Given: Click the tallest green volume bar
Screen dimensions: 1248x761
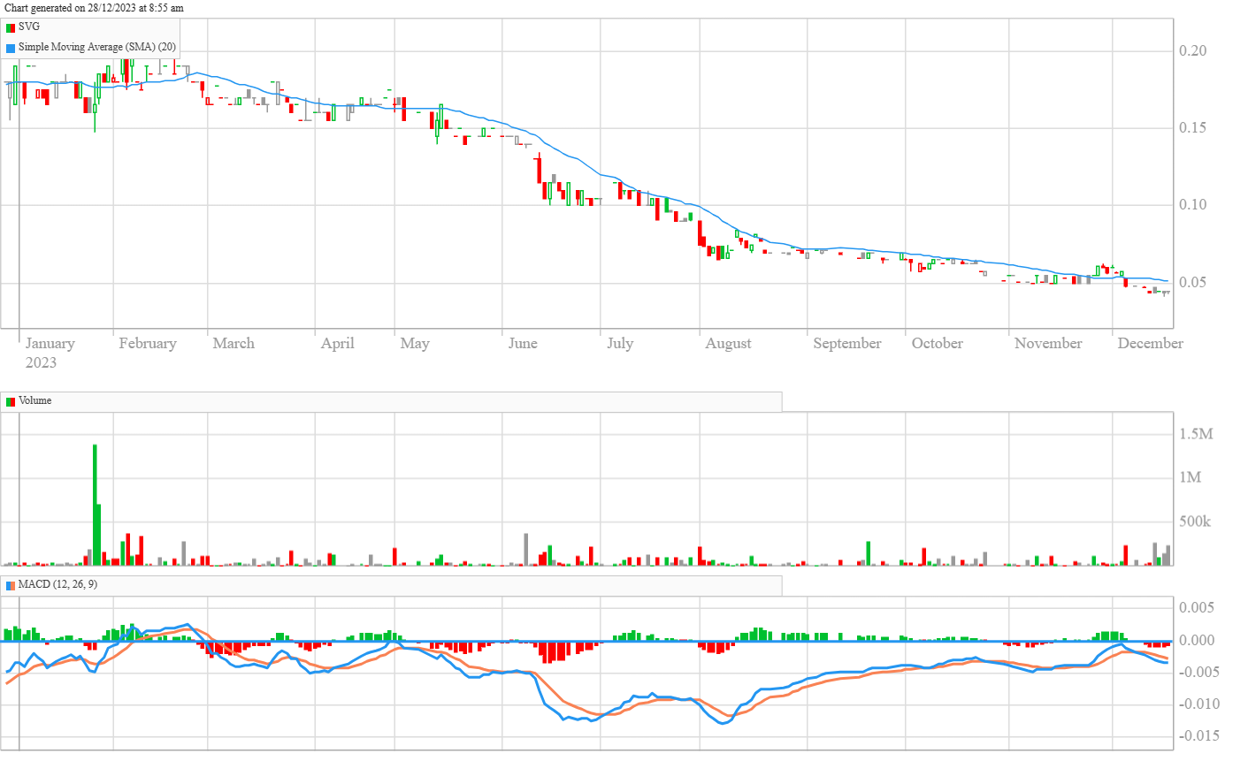Looking at the screenshot, I should (x=95, y=504).
